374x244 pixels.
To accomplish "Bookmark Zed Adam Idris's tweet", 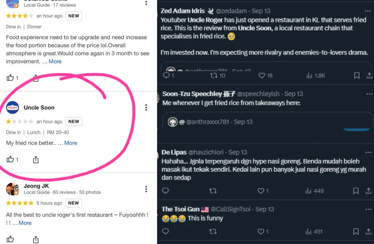I will click(x=356, y=75).
